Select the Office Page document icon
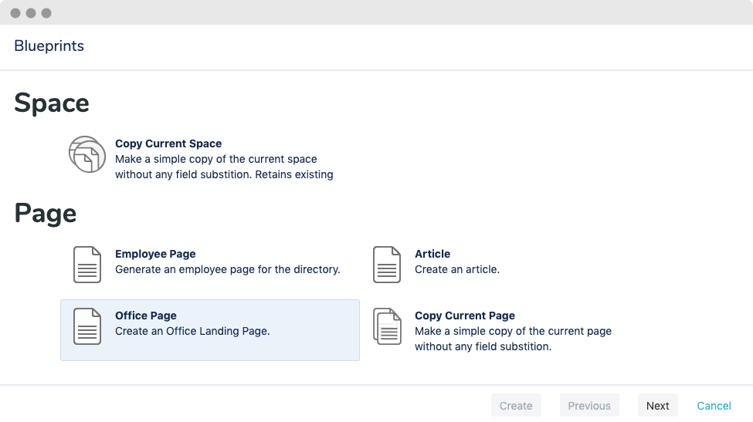Image resolution: width=753 pixels, height=422 pixels. (87, 326)
